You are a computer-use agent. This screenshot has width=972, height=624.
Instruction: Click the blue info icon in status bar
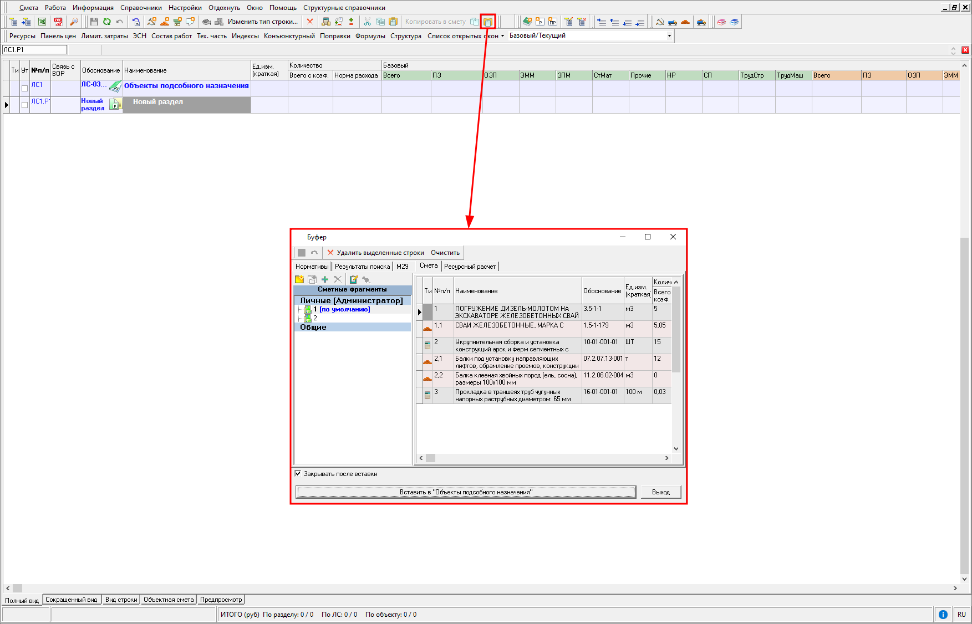coord(943,614)
